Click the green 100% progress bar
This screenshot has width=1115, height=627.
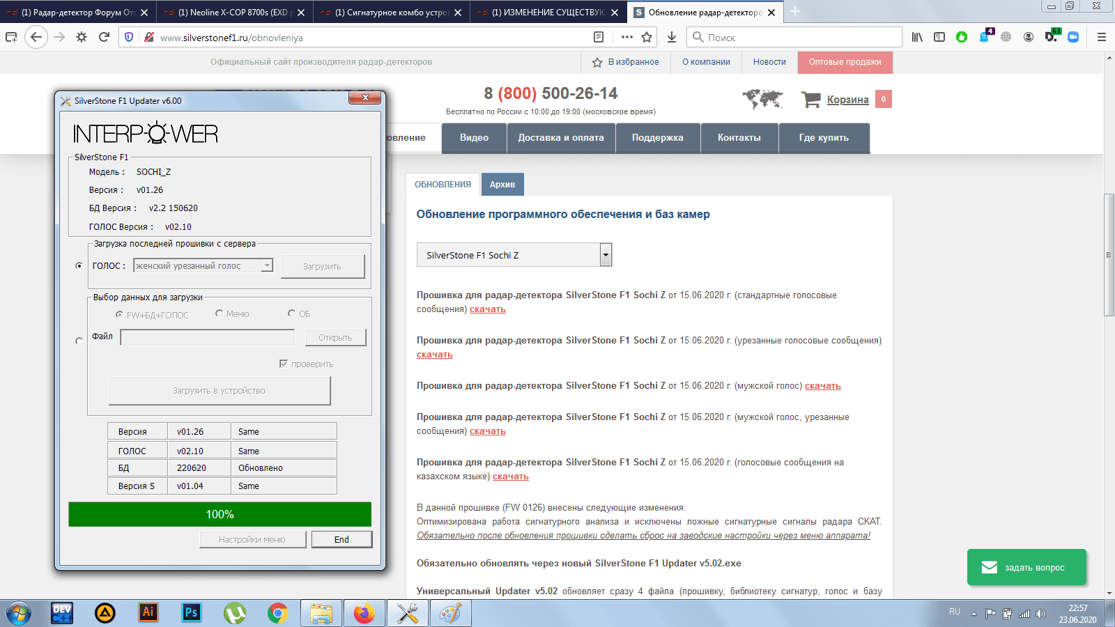[220, 514]
